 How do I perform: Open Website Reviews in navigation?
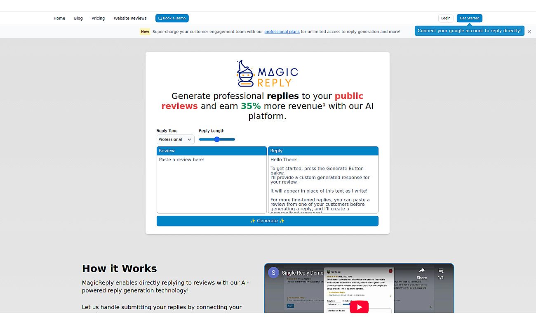coord(130,18)
